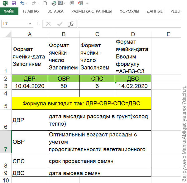Click the Cancel X icon in formula bar
The height and width of the screenshot is (183, 187).
[x=49, y=24]
